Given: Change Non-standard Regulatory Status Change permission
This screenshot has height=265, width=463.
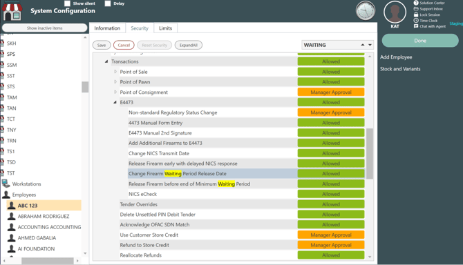Looking at the screenshot, I should click(331, 112).
